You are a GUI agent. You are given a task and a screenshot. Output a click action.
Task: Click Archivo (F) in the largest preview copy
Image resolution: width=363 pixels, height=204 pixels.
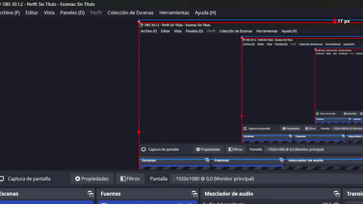(x=149, y=31)
